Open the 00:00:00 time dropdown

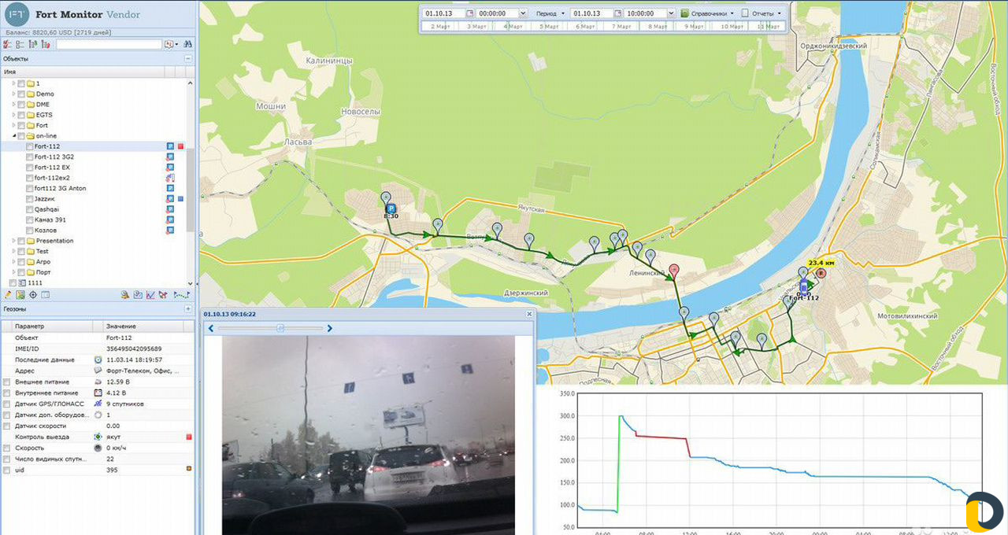coord(521,13)
